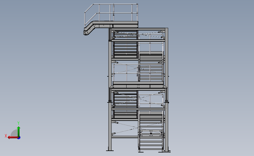Select the top platform handrail of the model
The height and width of the screenshot is (156, 254).
pos(111,13)
